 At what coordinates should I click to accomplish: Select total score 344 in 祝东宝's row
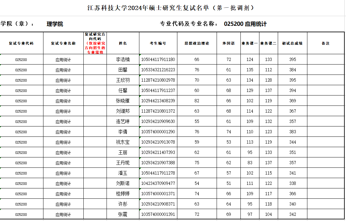293,142
